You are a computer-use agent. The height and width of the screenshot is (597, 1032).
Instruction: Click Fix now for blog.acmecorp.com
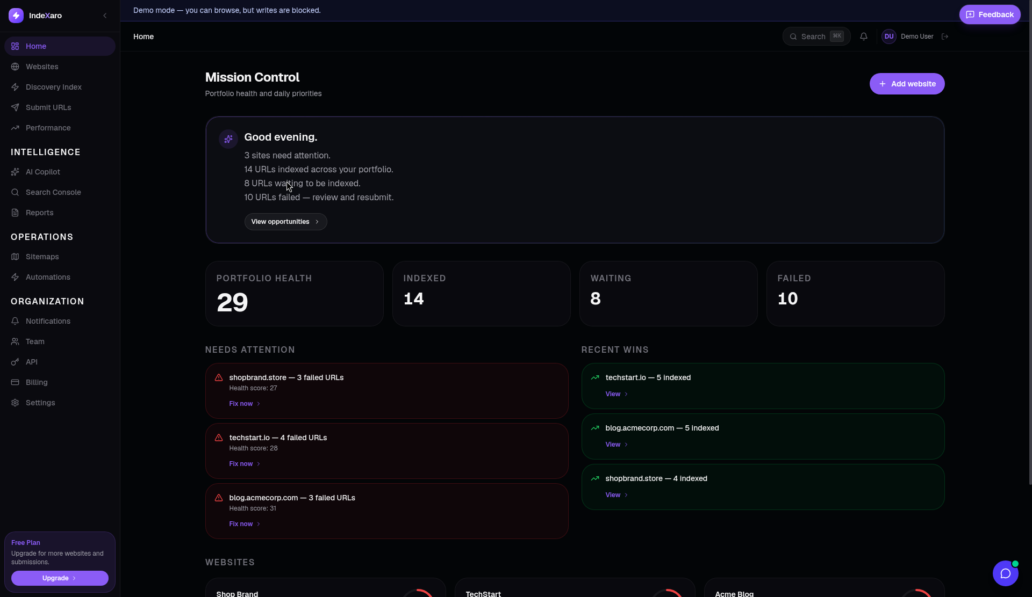[245, 524]
